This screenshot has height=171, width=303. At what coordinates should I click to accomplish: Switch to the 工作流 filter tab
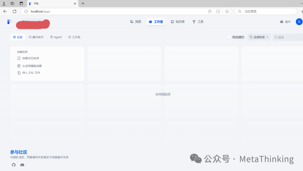click(74, 37)
